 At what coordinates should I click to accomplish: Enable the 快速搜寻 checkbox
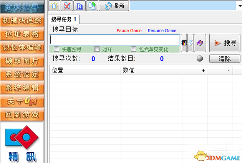[56, 49]
